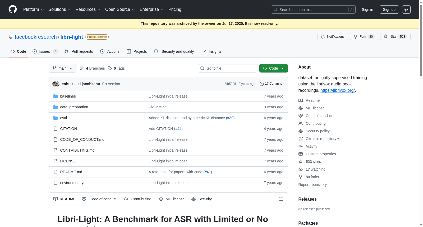Screen dimensions: 423x227
Task: Open the Issues tab
Action: tap(45, 51)
